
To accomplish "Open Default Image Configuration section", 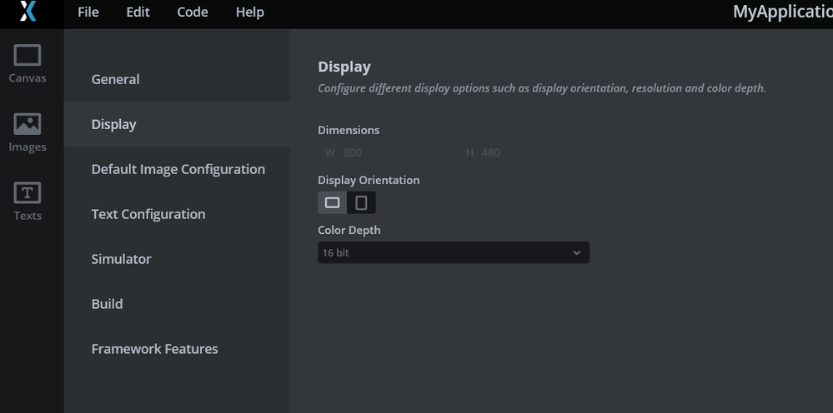I will point(177,169).
